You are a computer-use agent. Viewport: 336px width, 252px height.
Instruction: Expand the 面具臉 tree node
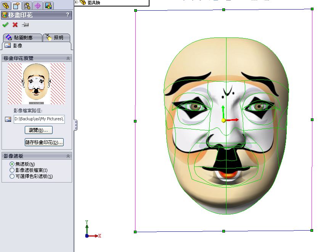tap(76, 2)
